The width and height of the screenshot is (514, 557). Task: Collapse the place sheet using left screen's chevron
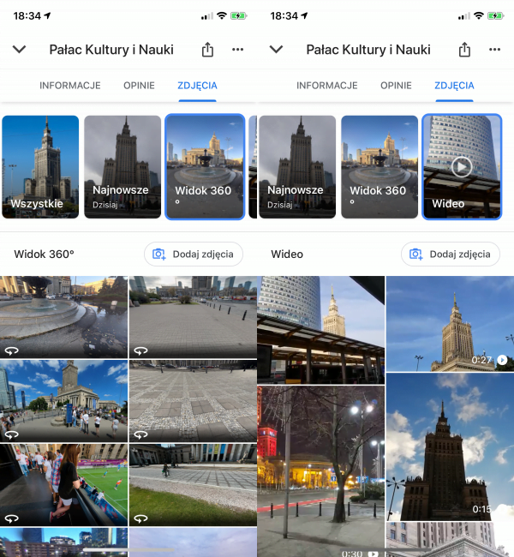[19, 49]
